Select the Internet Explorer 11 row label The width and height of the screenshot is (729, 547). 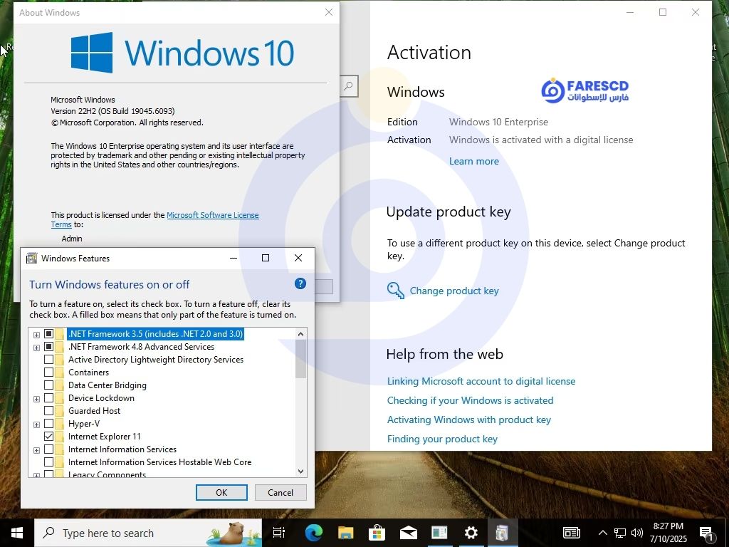click(x=104, y=437)
